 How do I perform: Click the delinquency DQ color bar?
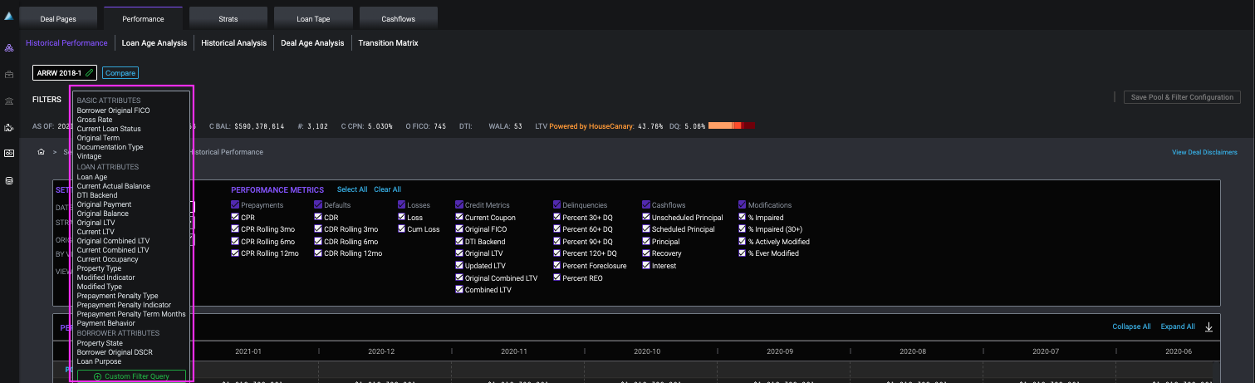click(732, 126)
